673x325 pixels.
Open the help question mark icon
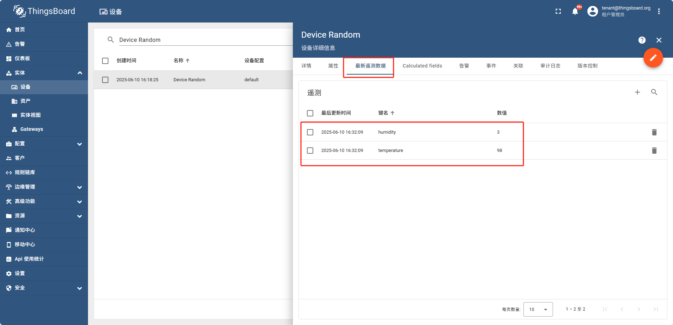click(x=642, y=40)
